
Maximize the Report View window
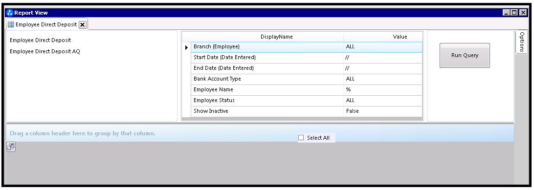pos(514,13)
